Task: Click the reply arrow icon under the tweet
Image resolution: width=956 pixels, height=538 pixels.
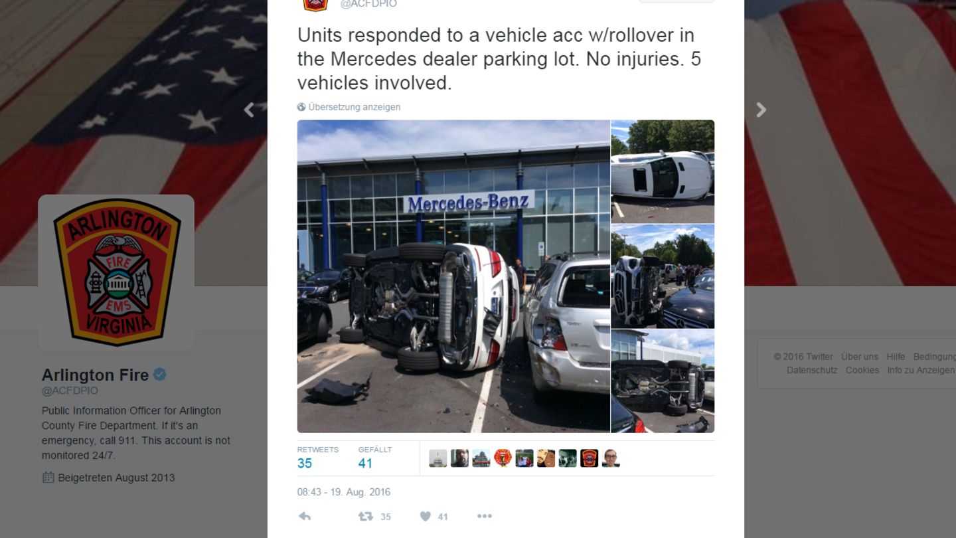Action: pyautogui.click(x=305, y=516)
